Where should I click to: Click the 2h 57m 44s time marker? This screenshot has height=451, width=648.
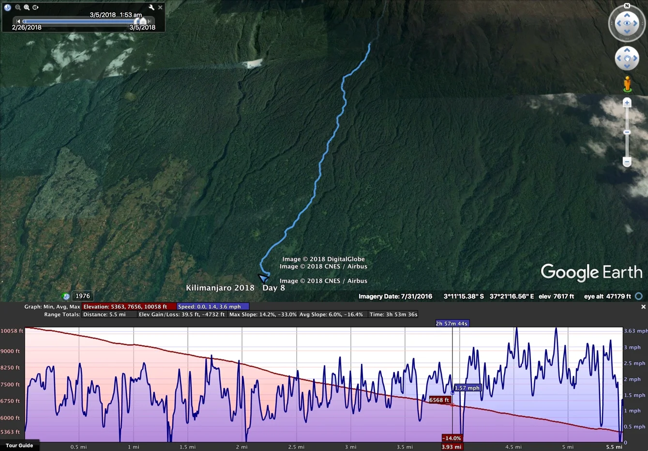pyautogui.click(x=452, y=323)
